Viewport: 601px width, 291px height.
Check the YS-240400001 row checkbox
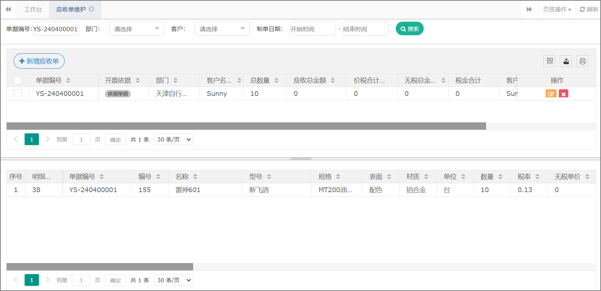pyautogui.click(x=18, y=94)
